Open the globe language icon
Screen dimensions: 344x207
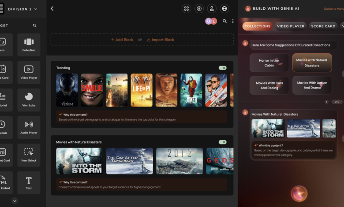[224, 8]
